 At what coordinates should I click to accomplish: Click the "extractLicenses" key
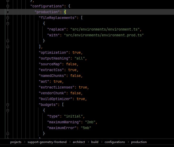pos(57,87)
